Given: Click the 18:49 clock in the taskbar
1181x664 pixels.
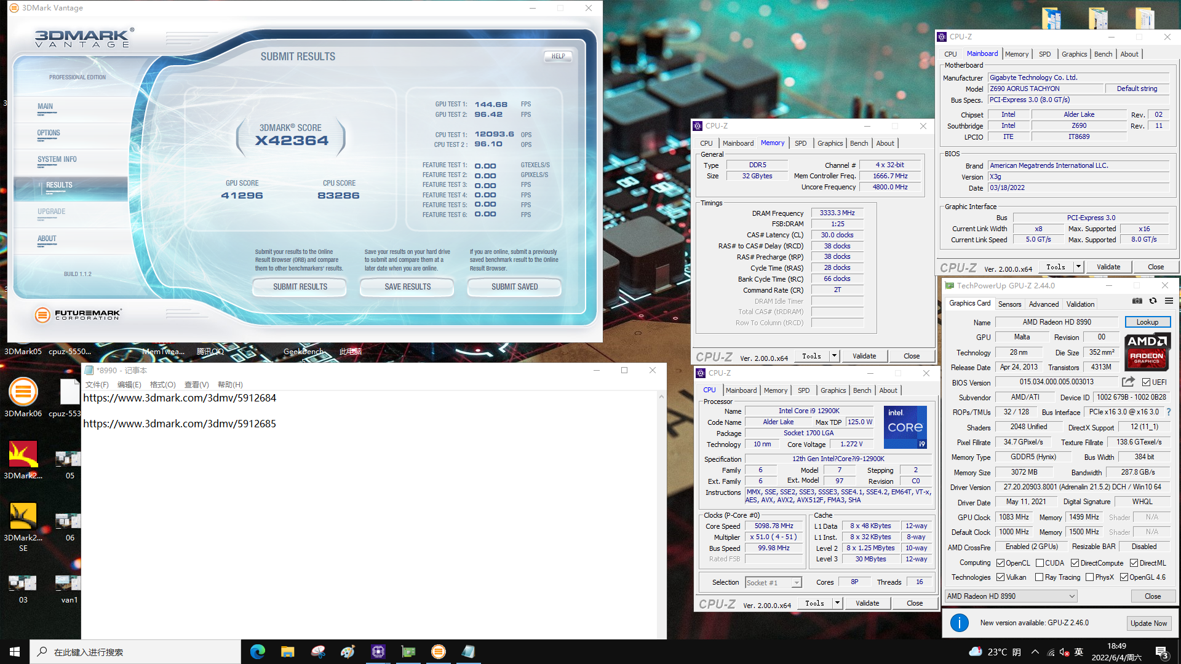Looking at the screenshot, I should pyautogui.click(x=1116, y=646).
